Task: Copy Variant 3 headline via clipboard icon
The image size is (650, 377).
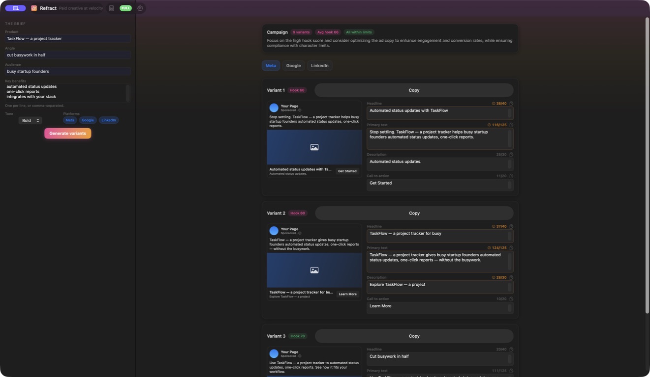Action: (511, 350)
